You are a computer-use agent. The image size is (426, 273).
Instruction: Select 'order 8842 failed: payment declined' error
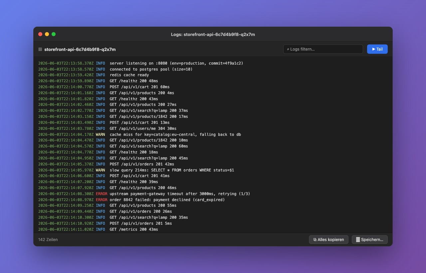tap(213, 200)
